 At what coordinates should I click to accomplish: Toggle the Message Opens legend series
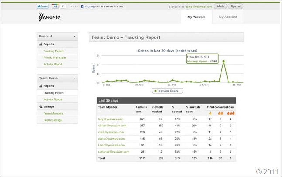click(x=167, y=91)
